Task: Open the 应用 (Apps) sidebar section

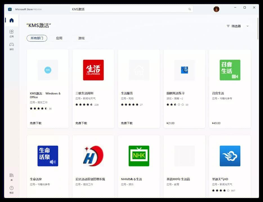Action: (12, 33)
